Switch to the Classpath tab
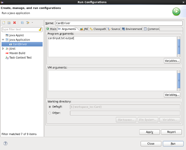The image size is (186, 150). (x=98, y=29)
